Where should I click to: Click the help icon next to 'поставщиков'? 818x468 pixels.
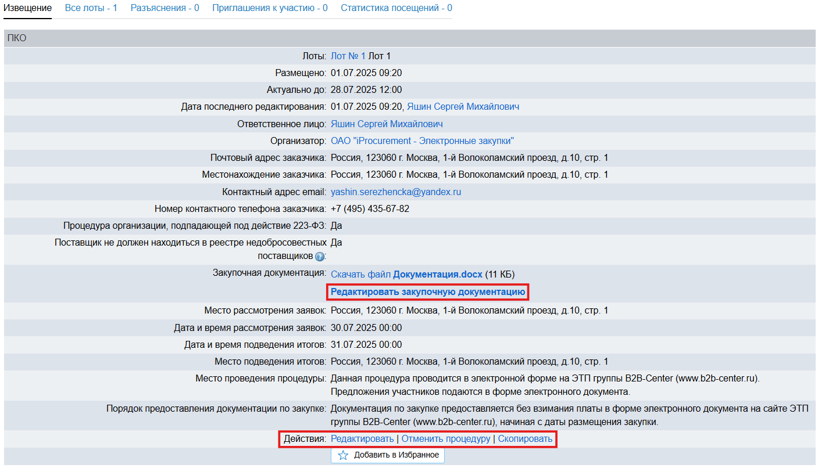tap(319, 257)
